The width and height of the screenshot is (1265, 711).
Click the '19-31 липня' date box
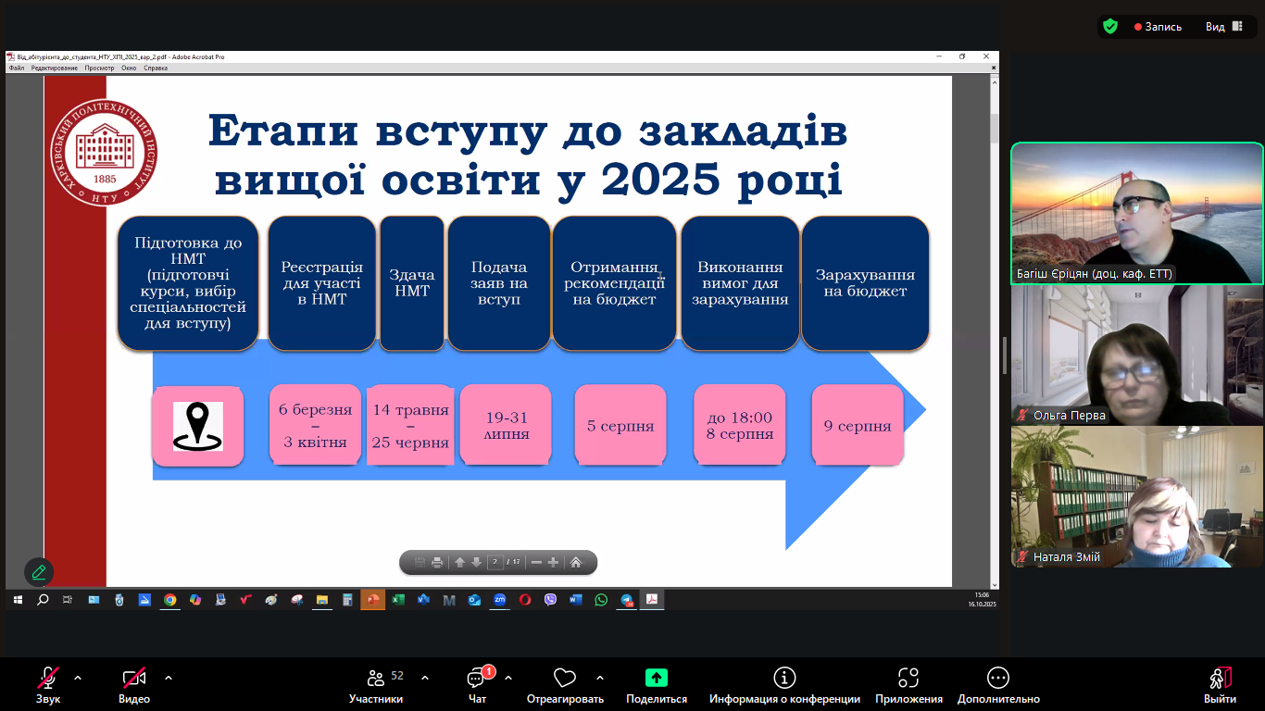[506, 425]
